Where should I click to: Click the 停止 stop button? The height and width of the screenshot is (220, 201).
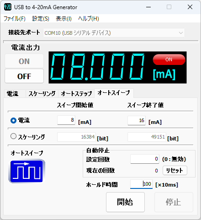click(174, 202)
